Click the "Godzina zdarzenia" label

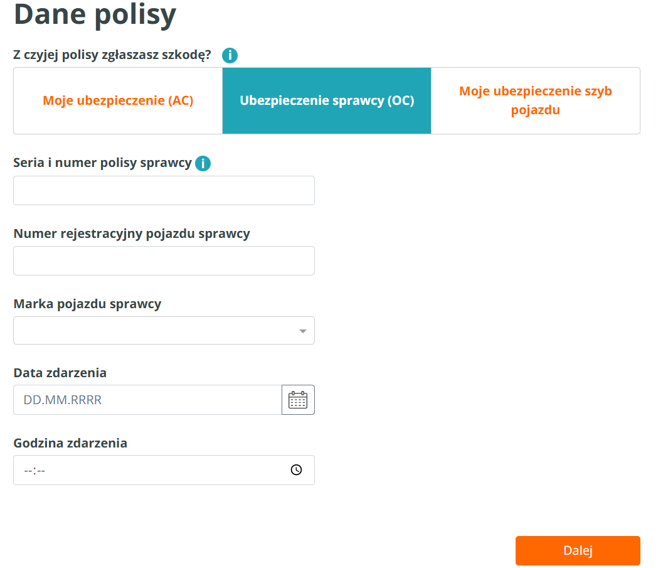coord(70,443)
